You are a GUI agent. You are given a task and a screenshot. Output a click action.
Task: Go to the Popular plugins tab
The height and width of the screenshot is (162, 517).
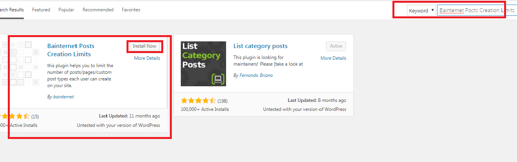click(66, 10)
